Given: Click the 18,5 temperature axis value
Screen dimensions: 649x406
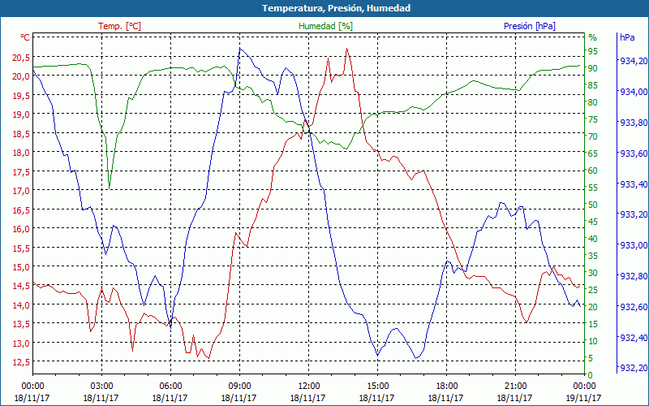Looking at the screenshot, I should [21, 134].
